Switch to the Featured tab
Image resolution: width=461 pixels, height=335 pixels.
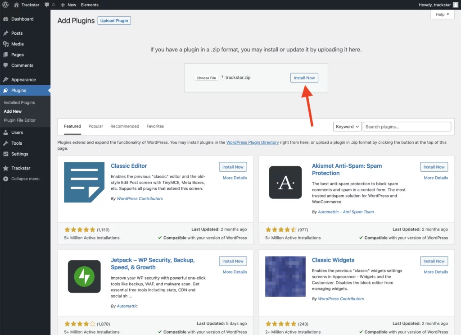coord(72,126)
